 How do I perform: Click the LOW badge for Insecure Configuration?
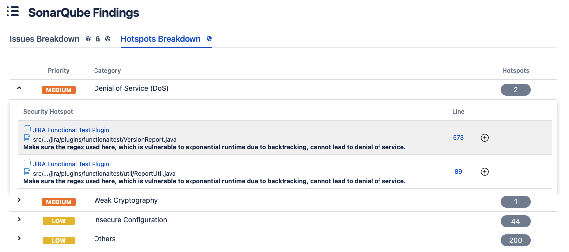(x=58, y=221)
